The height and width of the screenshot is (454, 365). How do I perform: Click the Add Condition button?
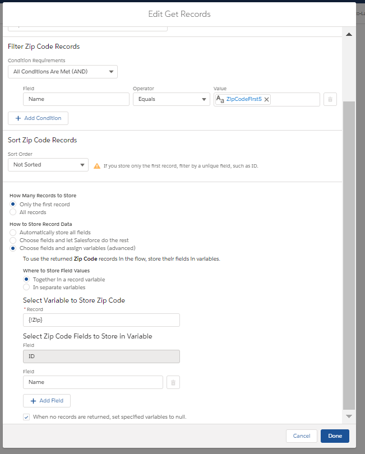click(x=38, y=118)
